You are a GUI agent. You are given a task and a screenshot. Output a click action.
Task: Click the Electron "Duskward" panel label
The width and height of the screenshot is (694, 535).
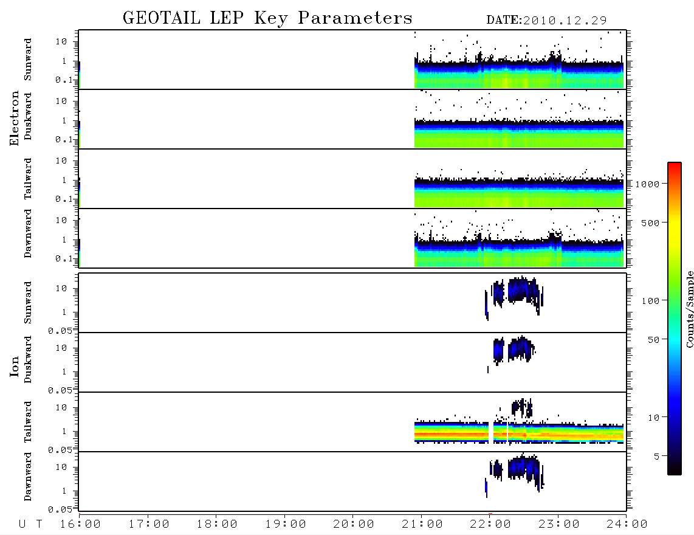tap(28, 116)
